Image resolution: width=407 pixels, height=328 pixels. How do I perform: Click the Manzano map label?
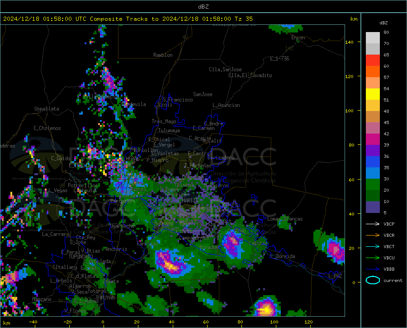coord(42,299)
